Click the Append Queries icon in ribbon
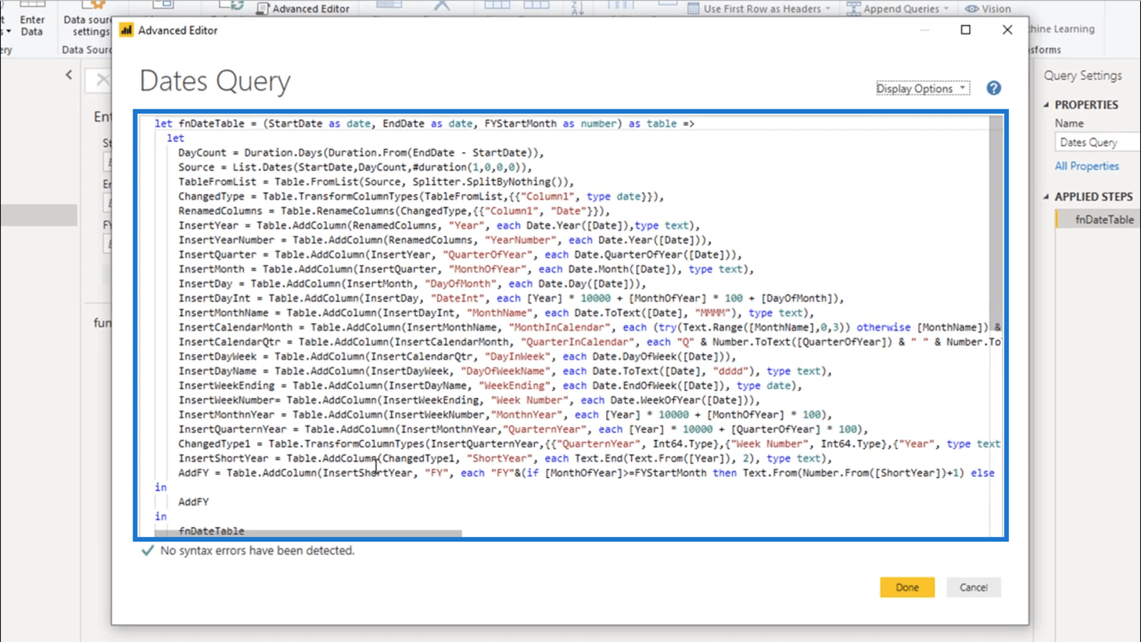 853,9
